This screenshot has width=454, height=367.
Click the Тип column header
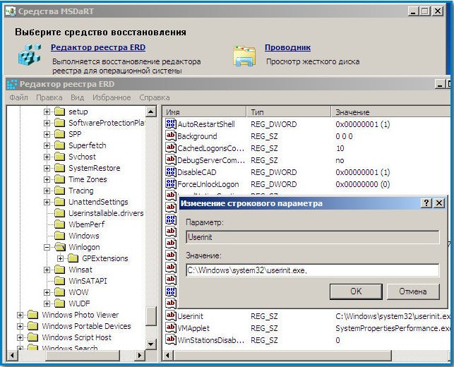click(257, 112)
